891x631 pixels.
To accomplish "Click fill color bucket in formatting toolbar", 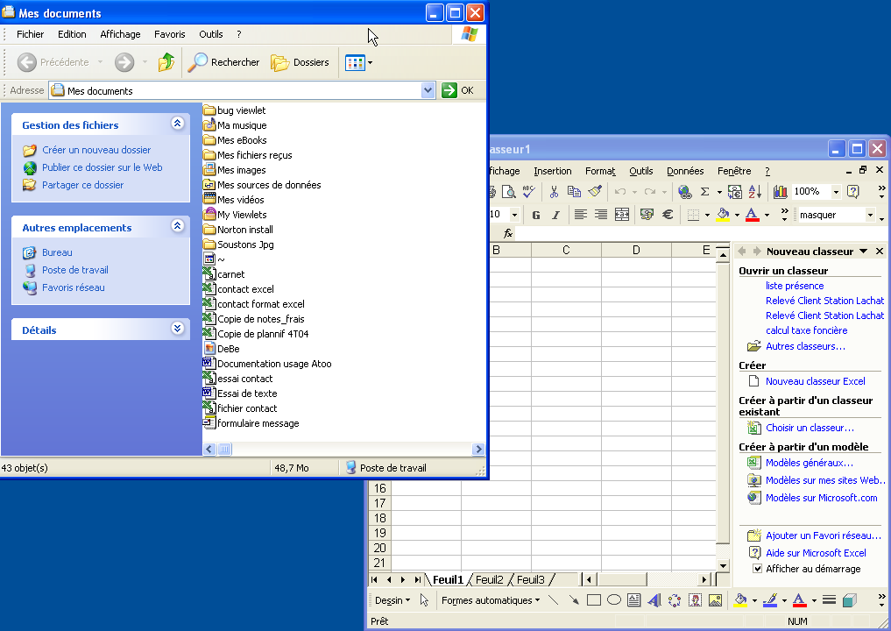I will pyautogui.click(x=723, y=215).
